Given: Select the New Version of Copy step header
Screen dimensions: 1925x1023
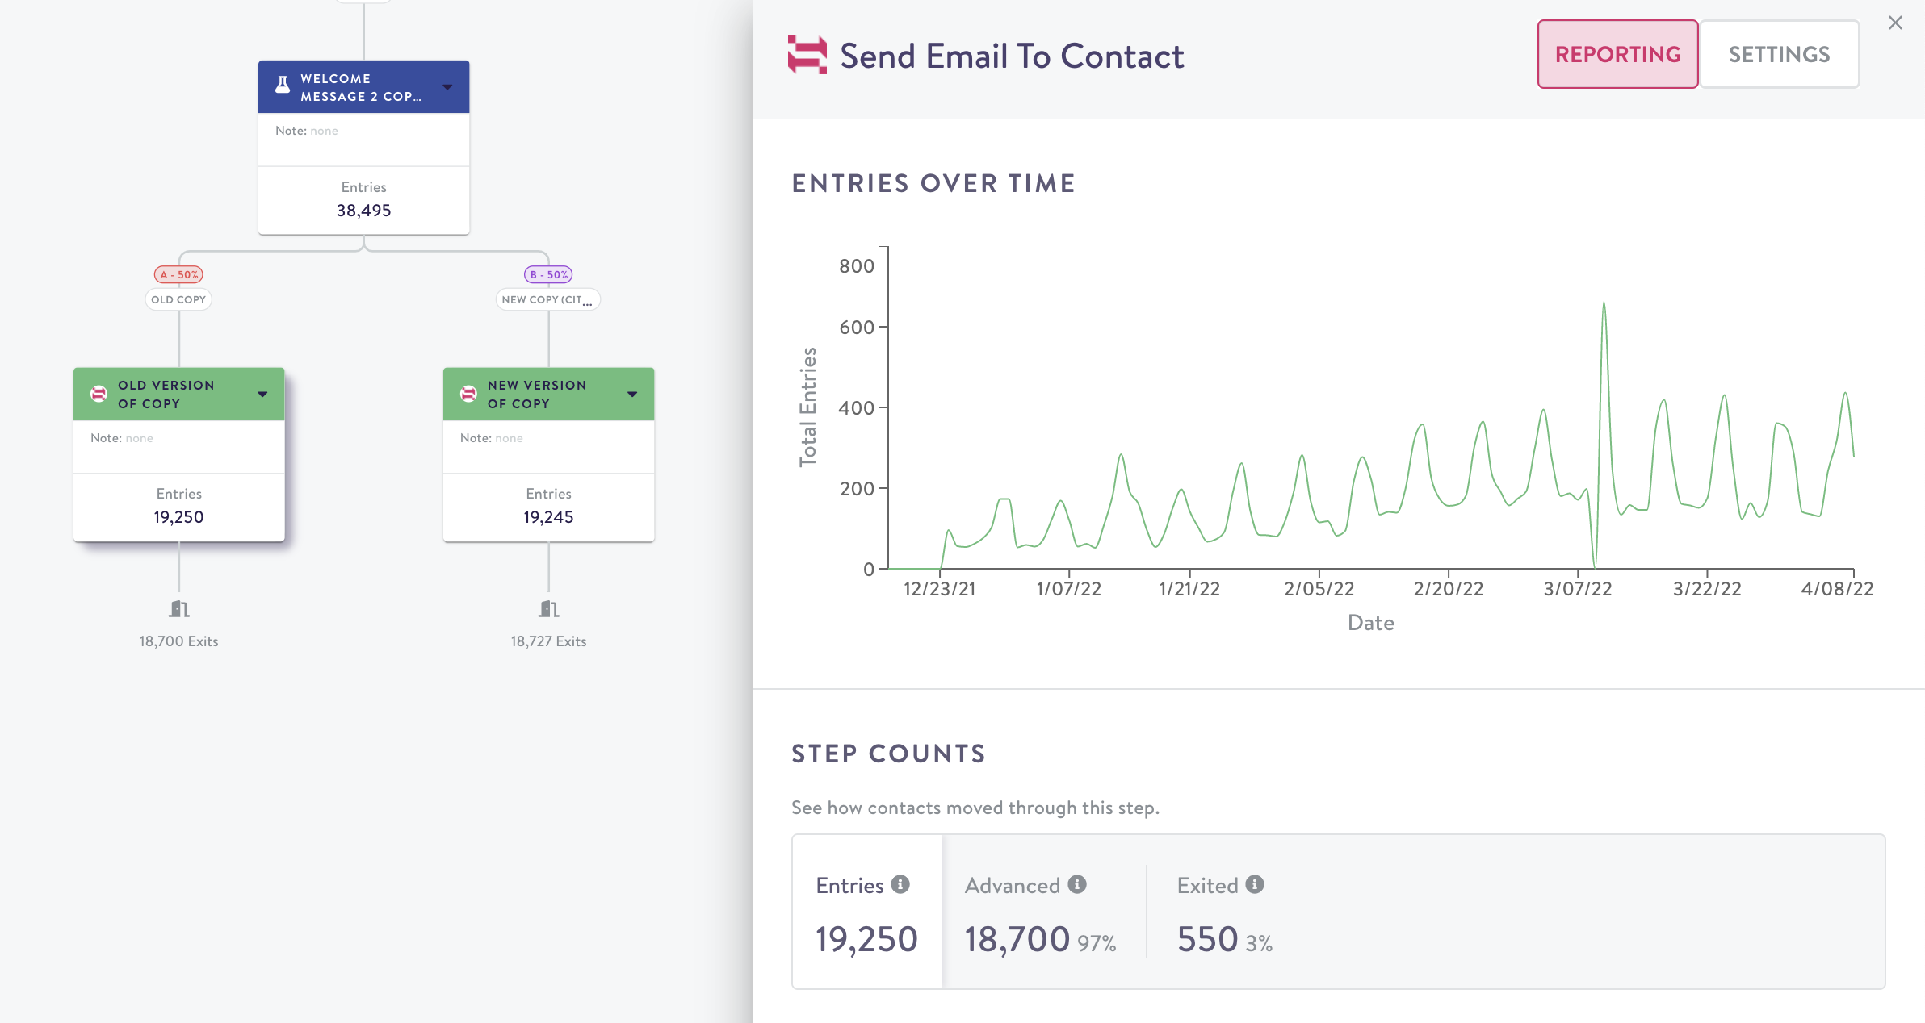Looking at the screenshot, I should [548, 394].
